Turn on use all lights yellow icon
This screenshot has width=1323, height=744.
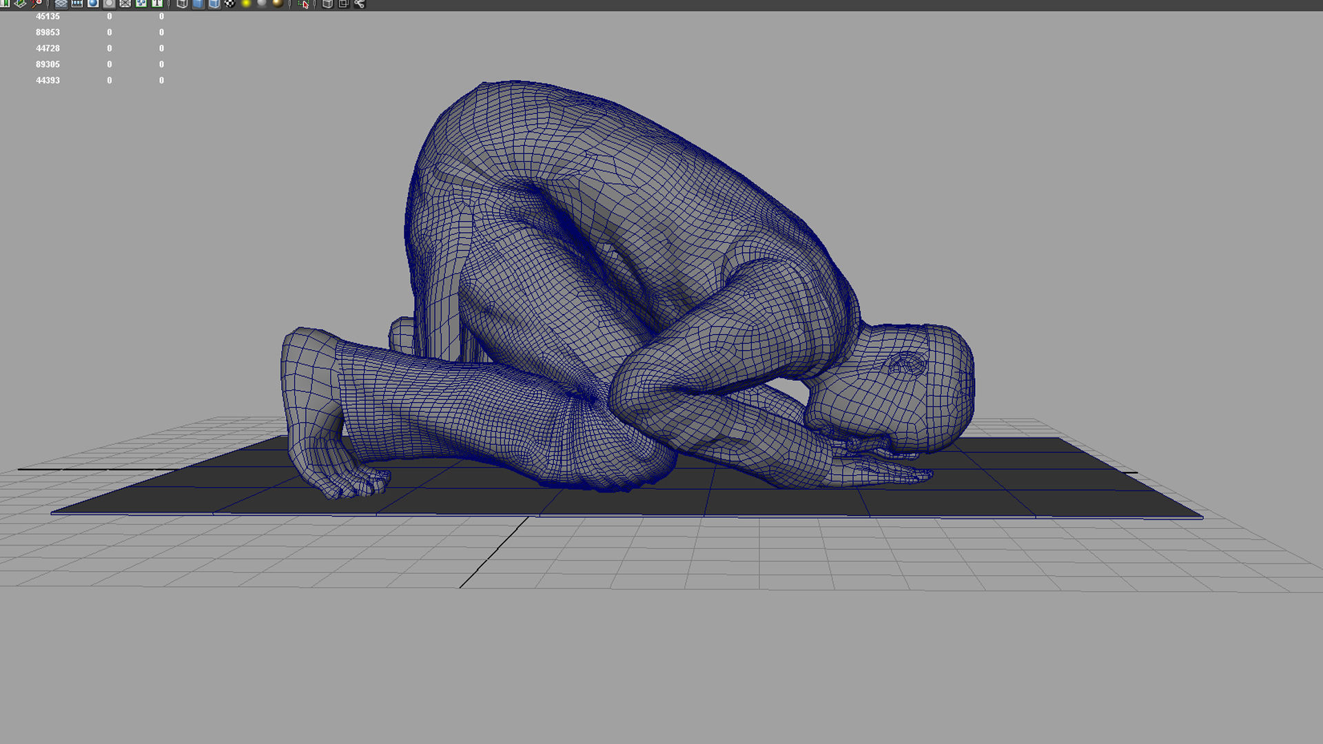[246, 3]
